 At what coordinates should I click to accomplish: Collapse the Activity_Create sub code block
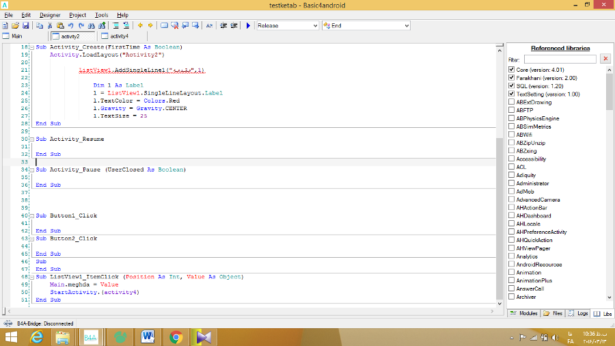(x=31, y=47)
